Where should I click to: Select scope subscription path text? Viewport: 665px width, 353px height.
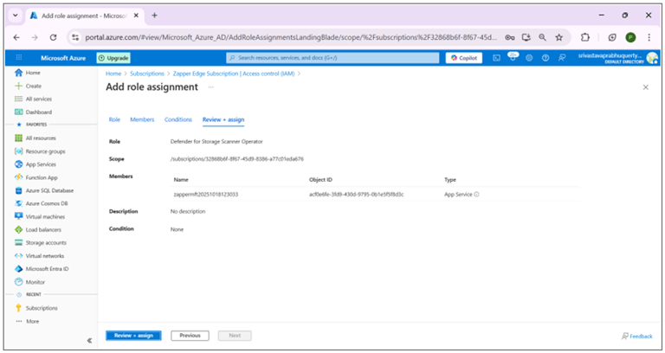pyautogui.click(x=237, y=159)
